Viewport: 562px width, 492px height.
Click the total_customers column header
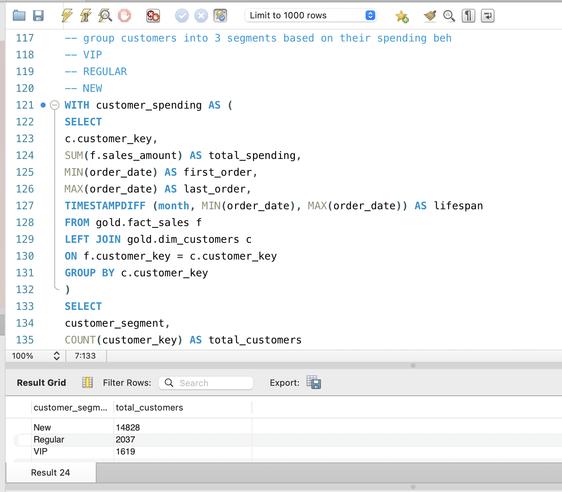[149, 408]
